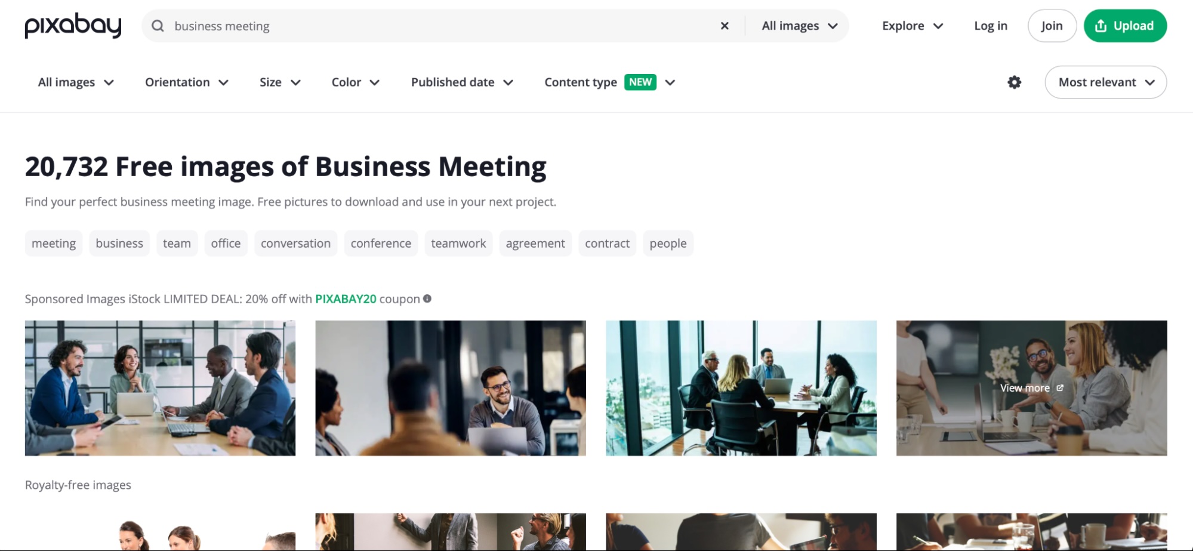Open the Explore menu
Image resolution: width=1193 pixels, height=551 pixels.
click(x=913, y=26)
